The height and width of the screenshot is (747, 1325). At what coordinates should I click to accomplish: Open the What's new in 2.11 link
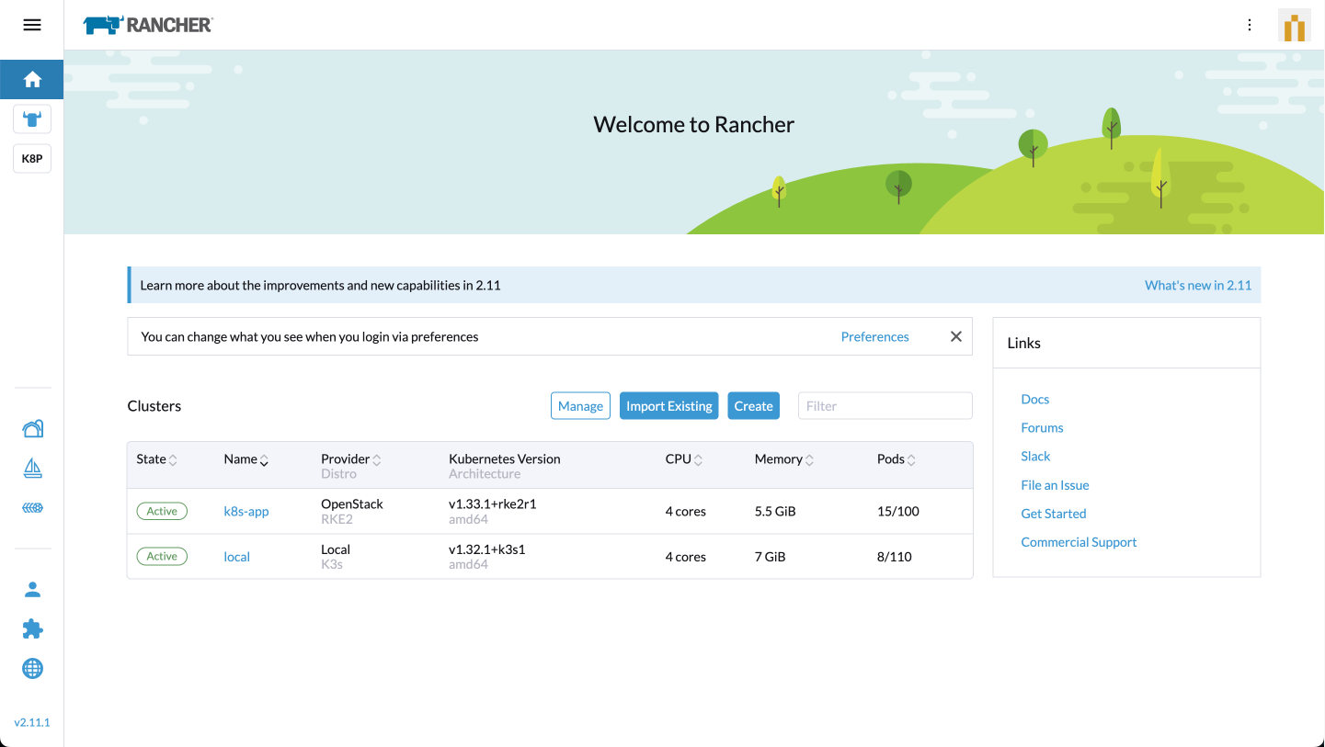(1198, 286)
